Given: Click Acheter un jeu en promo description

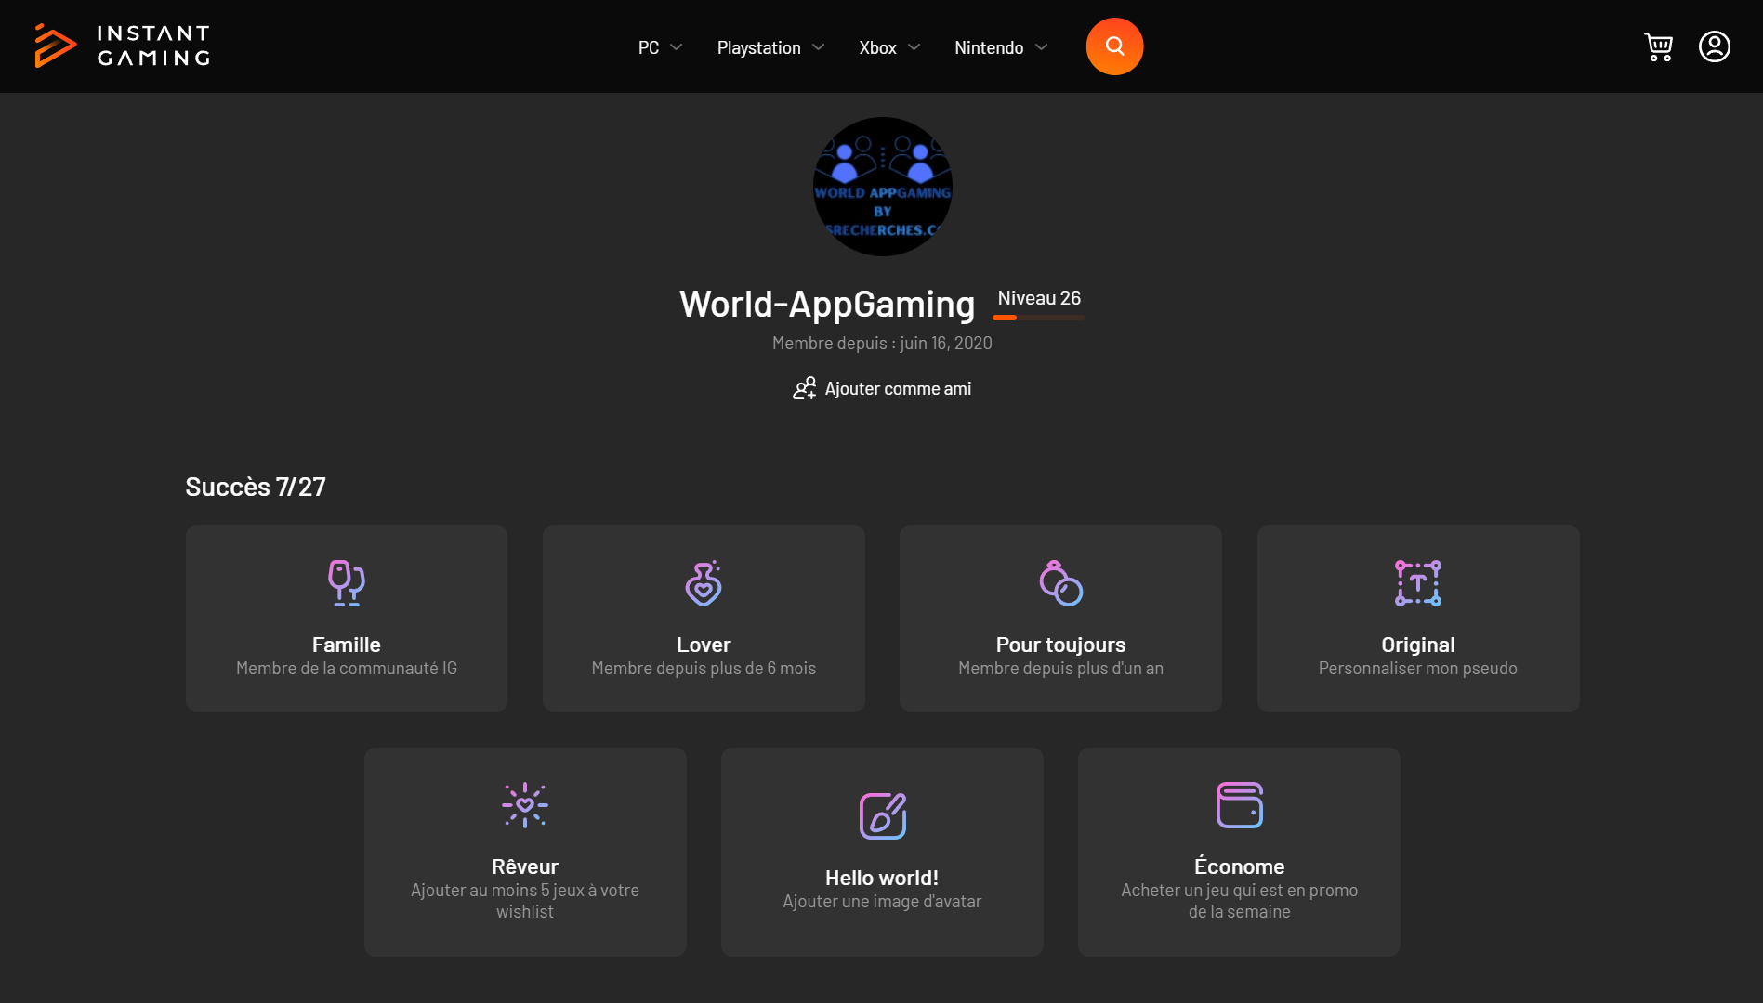Looking at the screenshot, I should 1240,901.
